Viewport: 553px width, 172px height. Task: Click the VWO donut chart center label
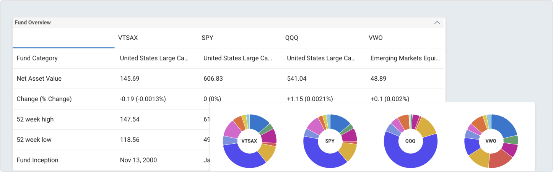coord(491,141)
